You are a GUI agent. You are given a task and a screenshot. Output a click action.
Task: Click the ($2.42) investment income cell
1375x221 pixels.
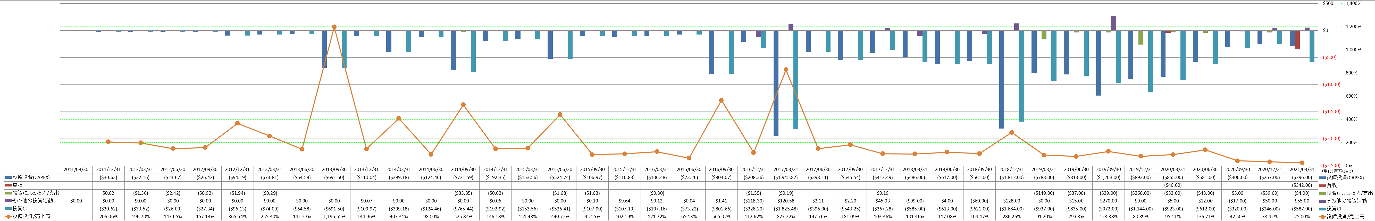pyautogui.click(x=173, y=193)
